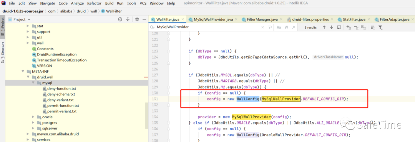Expand the postgres folder
The height and width of the screenshot is (142, 415).
tap(33, 122)
